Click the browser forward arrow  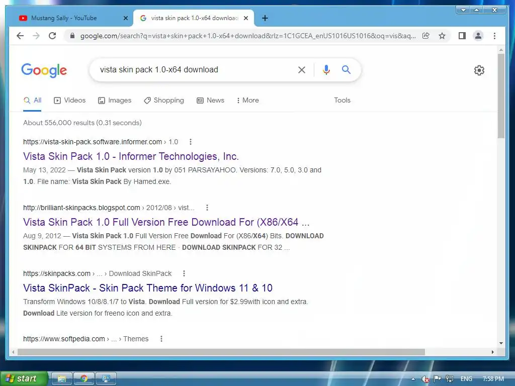coord(36,36)
